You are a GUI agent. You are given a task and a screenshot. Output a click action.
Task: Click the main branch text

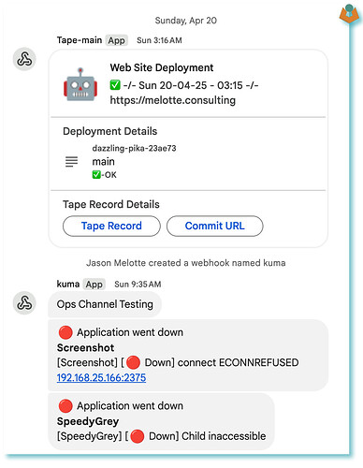103,162
